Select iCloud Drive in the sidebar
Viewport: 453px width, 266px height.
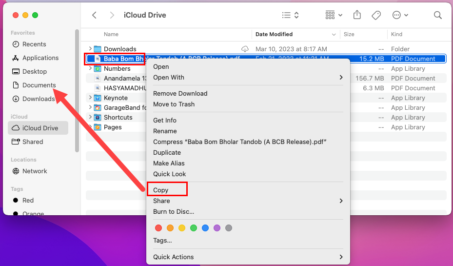(38, 128)
